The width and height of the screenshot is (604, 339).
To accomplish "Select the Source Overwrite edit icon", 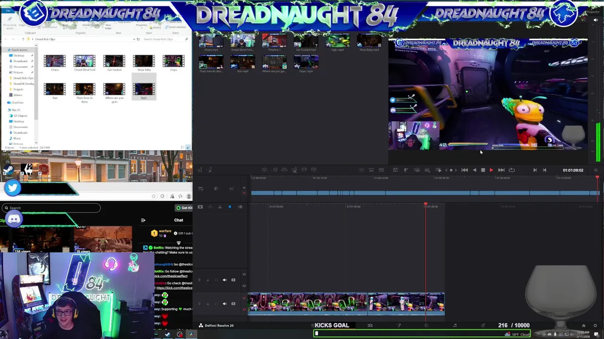I will tap(314, 169).
